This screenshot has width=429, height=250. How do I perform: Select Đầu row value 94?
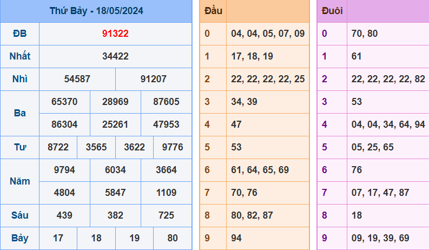(236, 238)
